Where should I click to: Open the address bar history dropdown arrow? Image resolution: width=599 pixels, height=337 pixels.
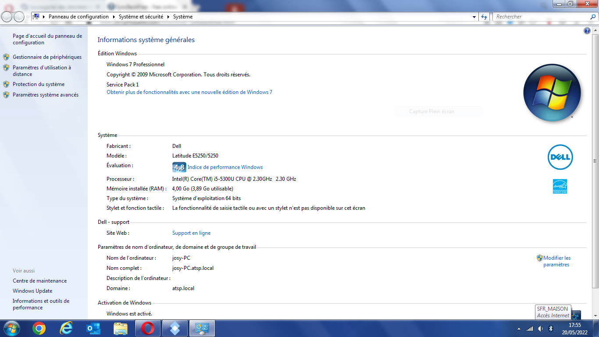coord(474,17)
